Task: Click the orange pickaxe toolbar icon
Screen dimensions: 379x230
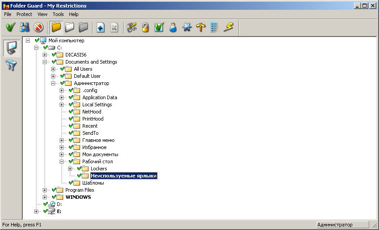Action: tap(201, 27)
